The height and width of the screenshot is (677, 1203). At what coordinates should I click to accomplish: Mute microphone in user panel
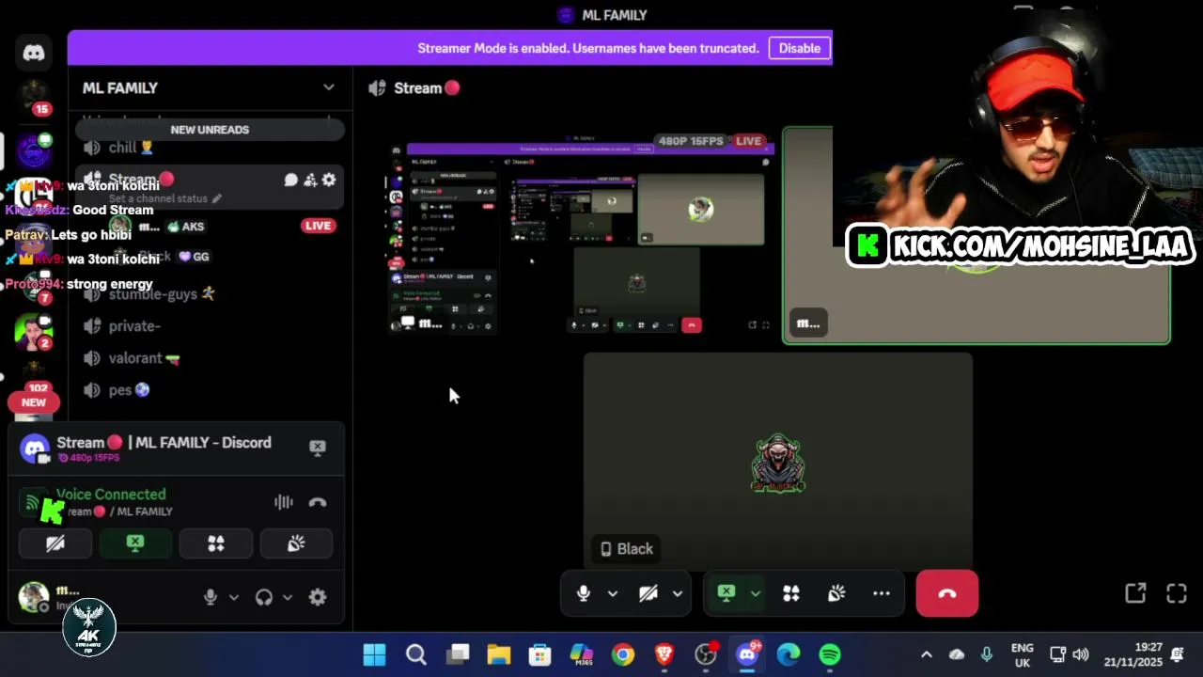coord(211,597)
